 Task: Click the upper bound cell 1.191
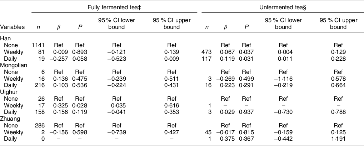[x=337, y=140]
